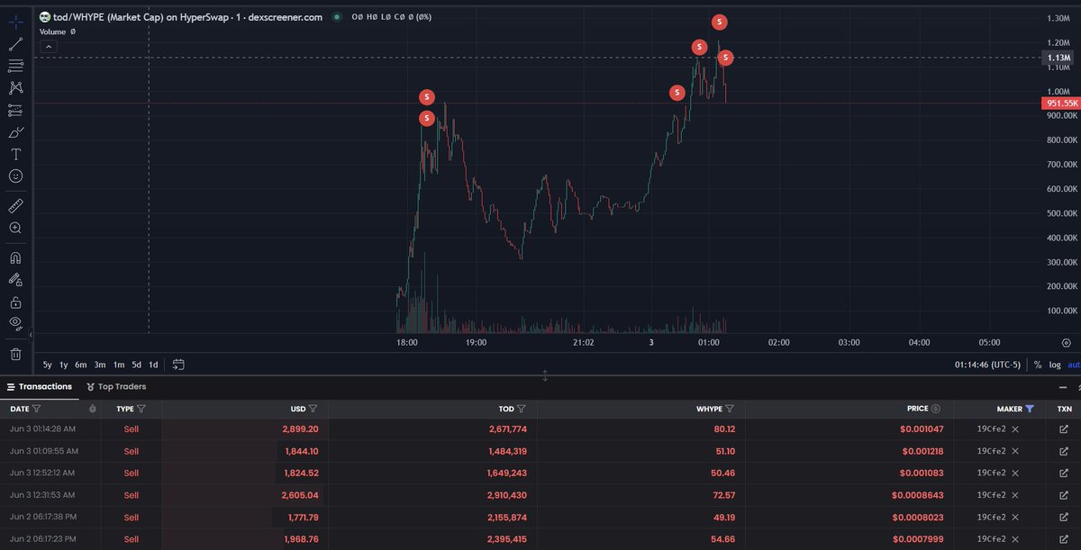Toggle log scale mode
Viewport: 1081px width, 550px height.
1055,365
